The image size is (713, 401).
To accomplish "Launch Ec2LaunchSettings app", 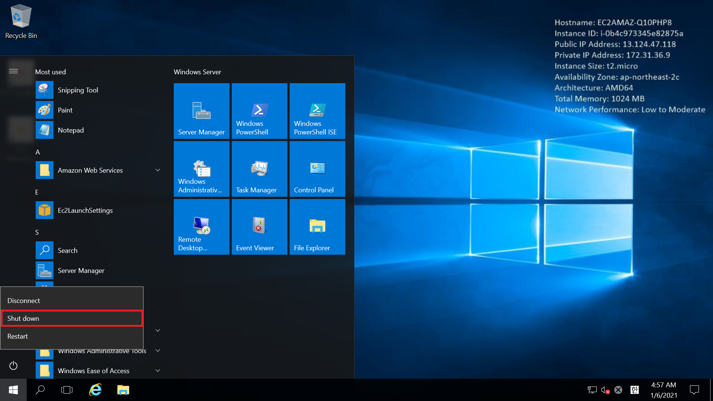I will (99, 211).
